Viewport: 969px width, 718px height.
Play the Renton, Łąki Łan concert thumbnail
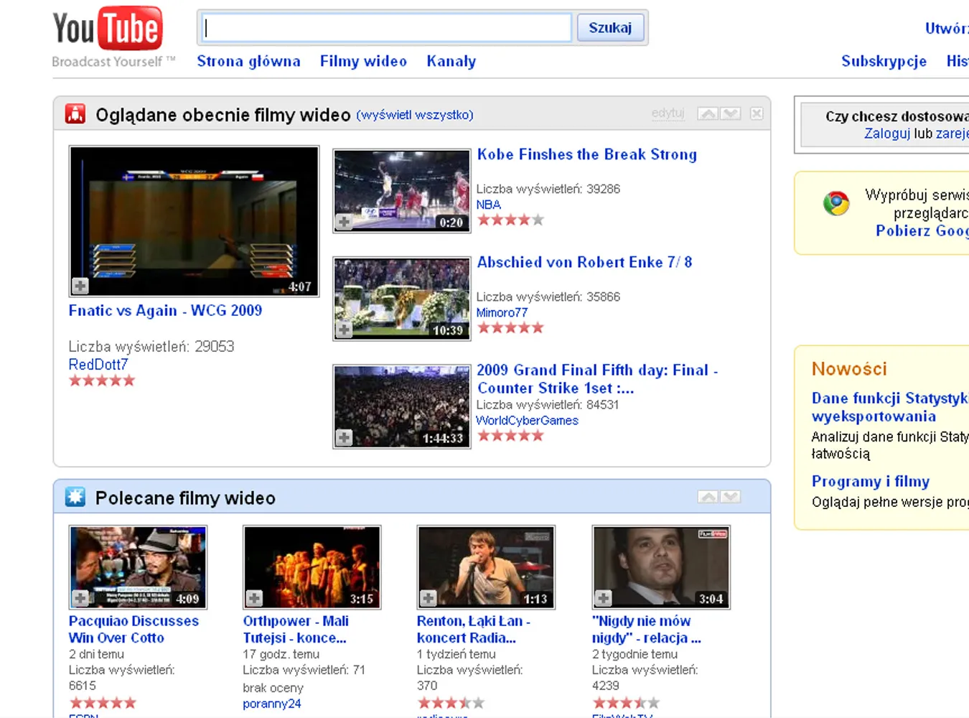[x=486, y=567]
